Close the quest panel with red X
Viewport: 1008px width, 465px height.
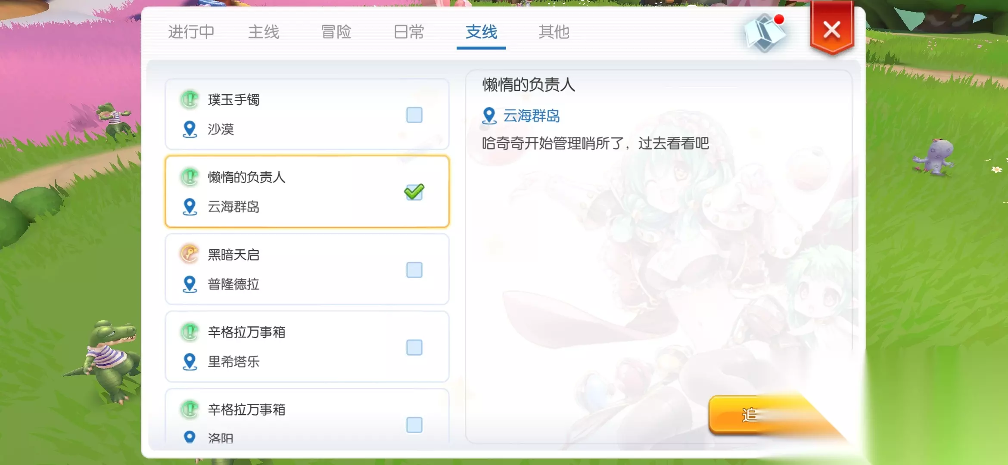tap(831, 29)
